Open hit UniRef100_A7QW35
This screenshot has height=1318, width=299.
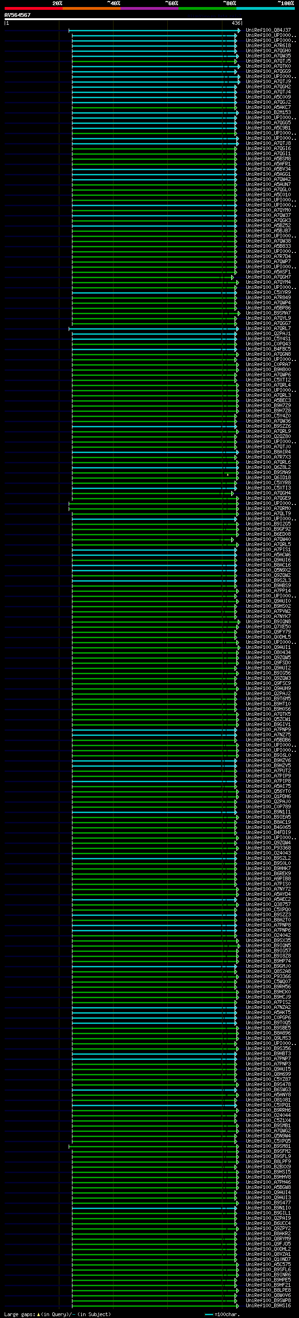268,56
